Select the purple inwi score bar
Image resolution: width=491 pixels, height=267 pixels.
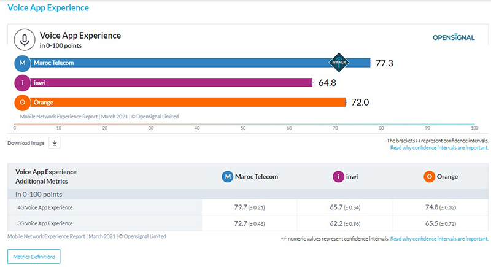pos(172,82)
